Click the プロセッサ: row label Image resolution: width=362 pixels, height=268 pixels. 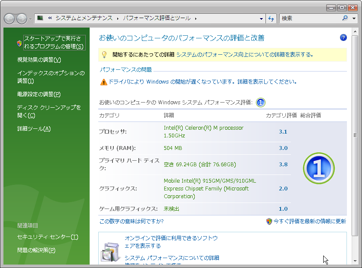(x=113, y=131)
